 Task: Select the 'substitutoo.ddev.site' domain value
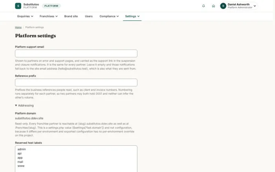(29, 118)
